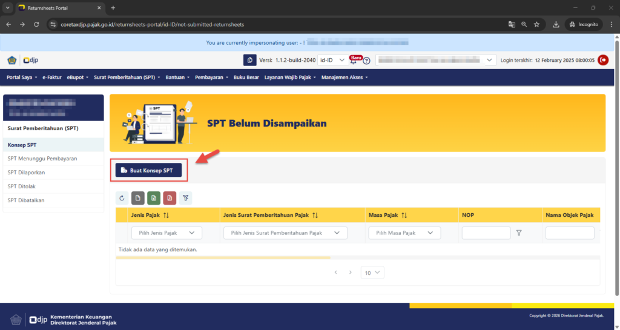Sort by Jenis Surat Pemberitahuan Pajak
Viewport: 620px width, 330px height.
(x=315, y=215)
